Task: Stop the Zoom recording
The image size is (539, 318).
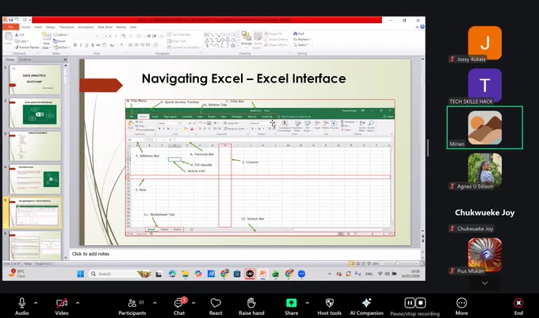Action: tap(421, 303)
